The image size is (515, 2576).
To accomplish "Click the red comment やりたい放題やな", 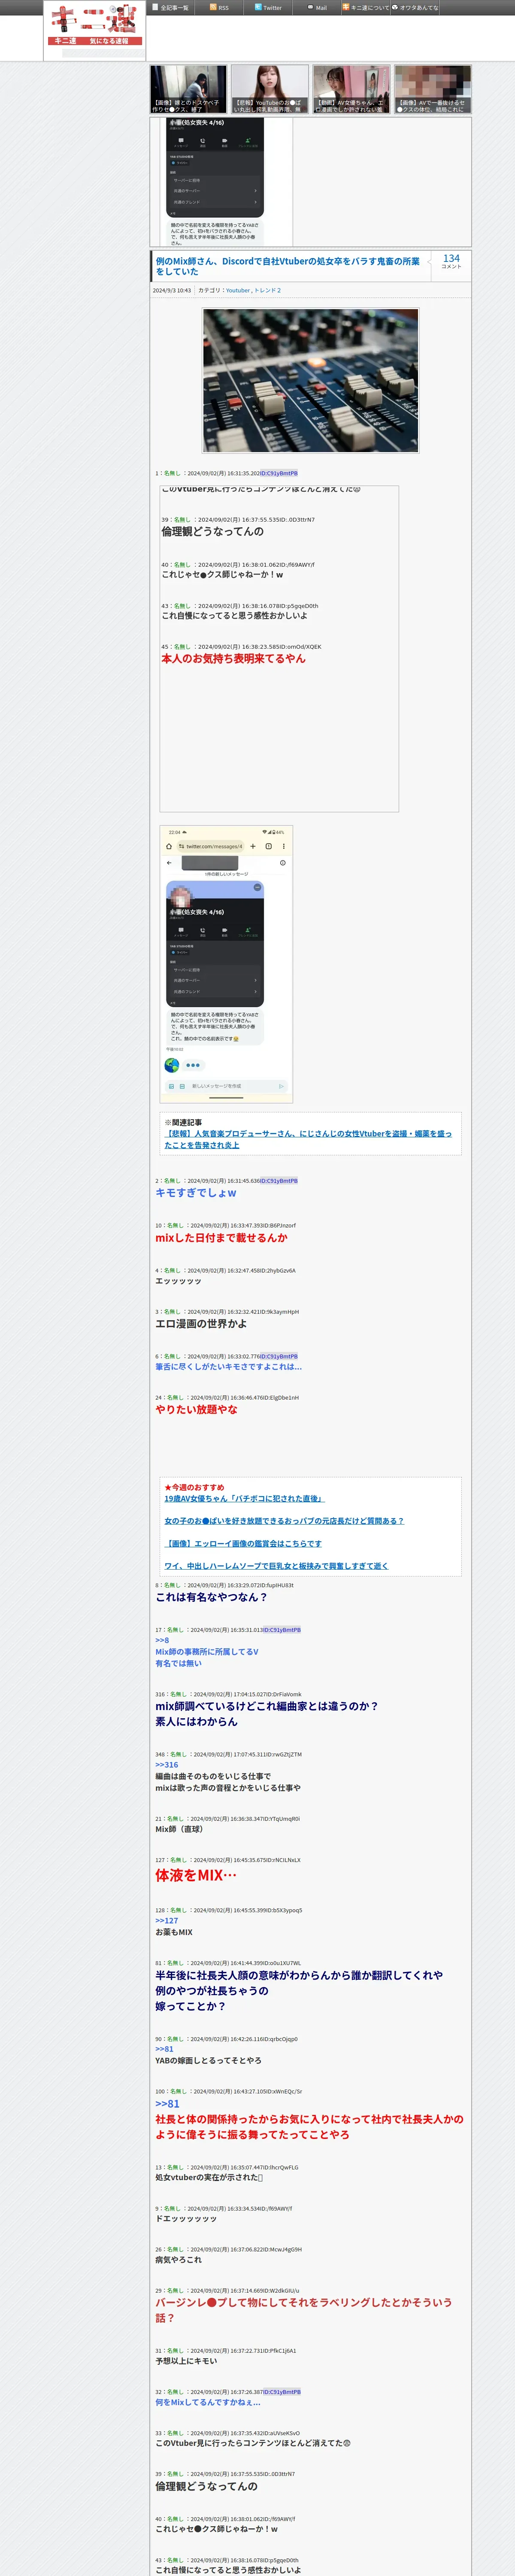I will coord(196,1410).
